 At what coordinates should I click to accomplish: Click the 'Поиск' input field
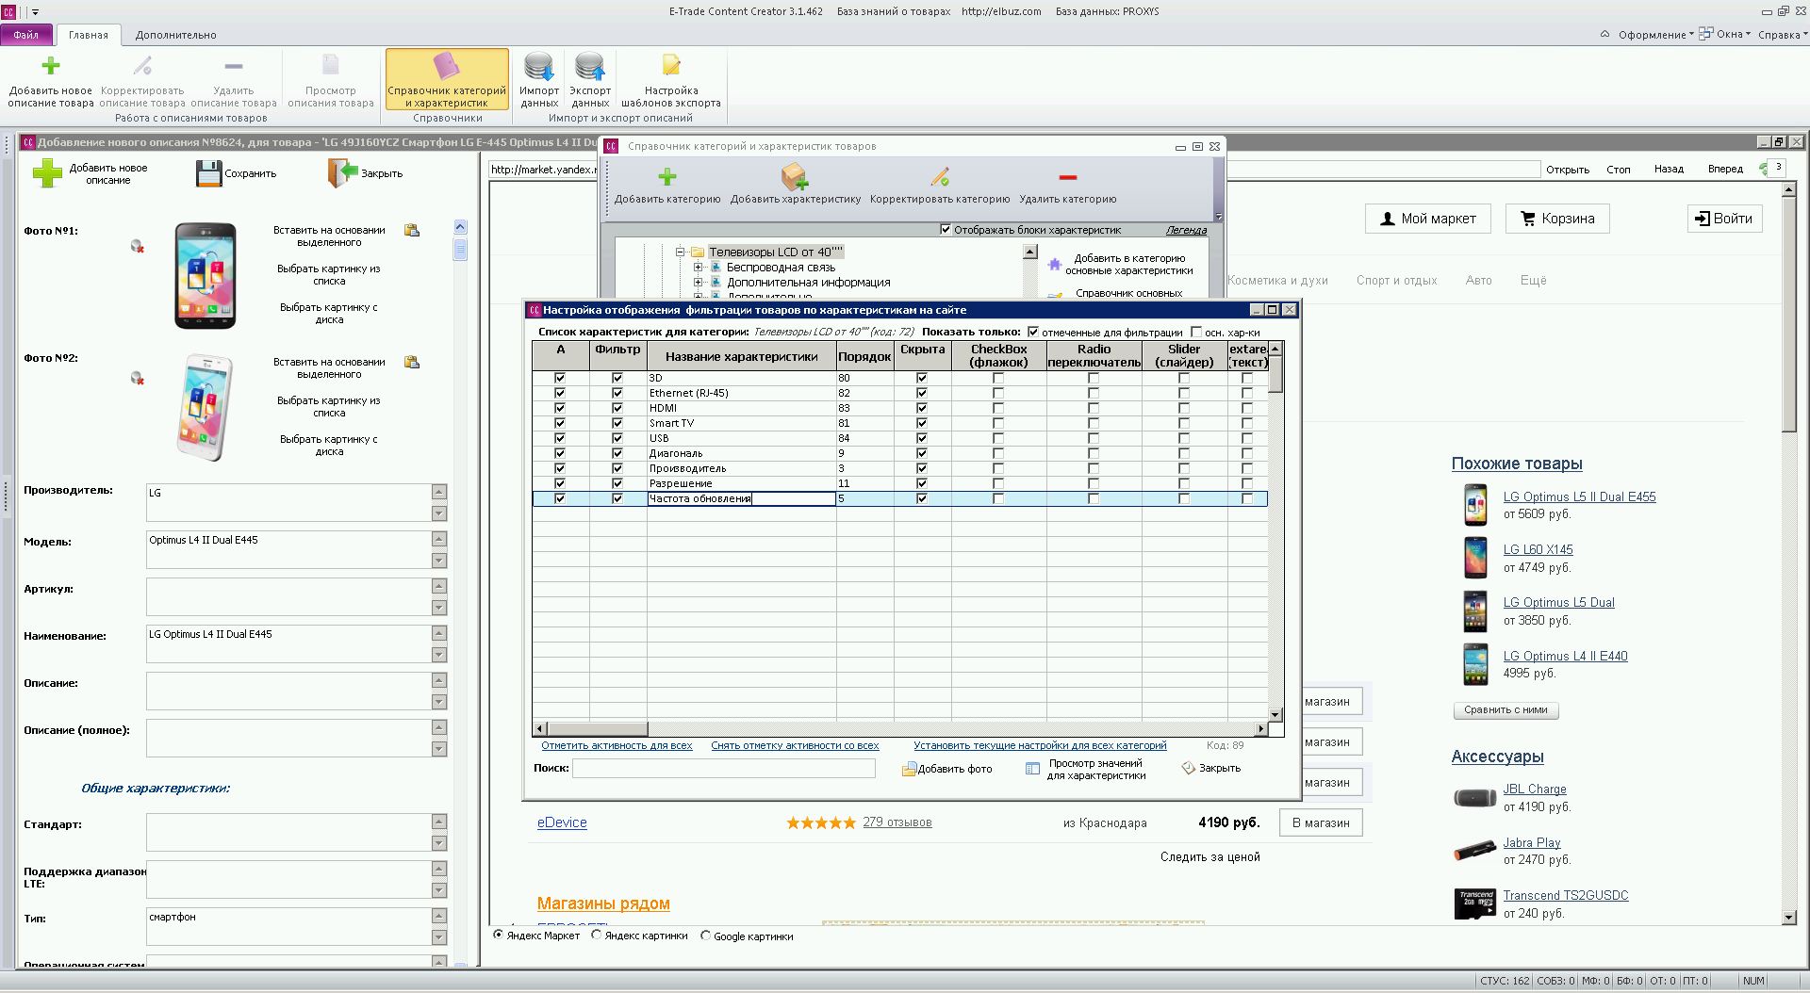coord(724,768)
